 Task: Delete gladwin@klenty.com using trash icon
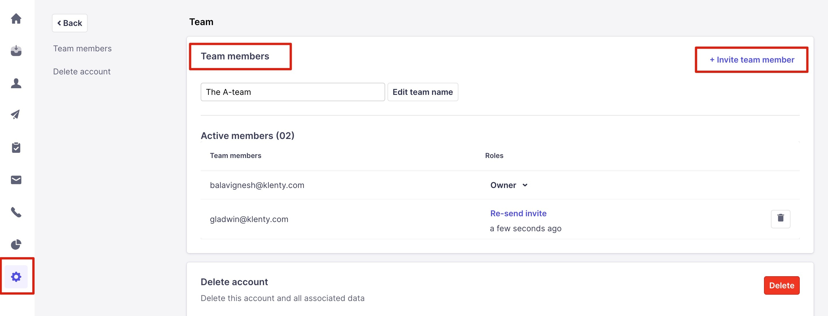tap(780, 219)
